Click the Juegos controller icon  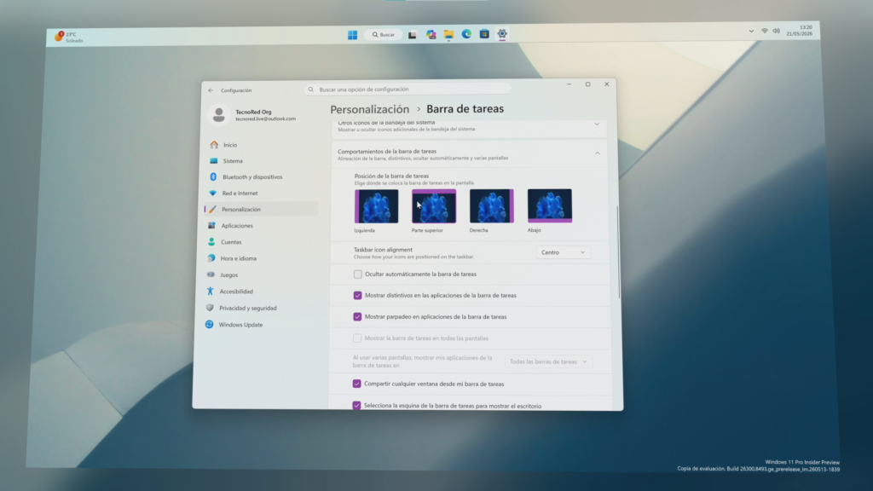(211, 274)
